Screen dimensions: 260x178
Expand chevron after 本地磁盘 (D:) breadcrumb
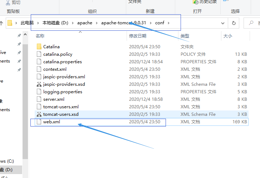click(73, 23)
